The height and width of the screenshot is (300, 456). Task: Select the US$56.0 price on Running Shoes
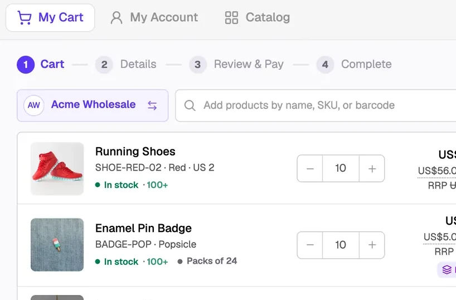pyautogui.click(x=437, y=171)
